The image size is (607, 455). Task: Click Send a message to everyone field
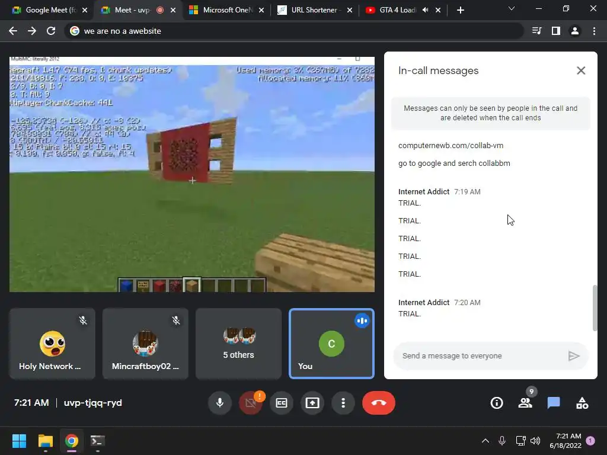coord(483,356)
